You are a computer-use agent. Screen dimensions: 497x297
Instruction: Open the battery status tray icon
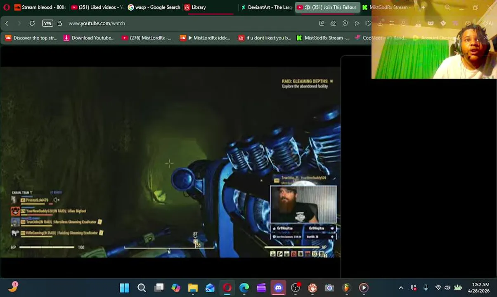(458, 288)
